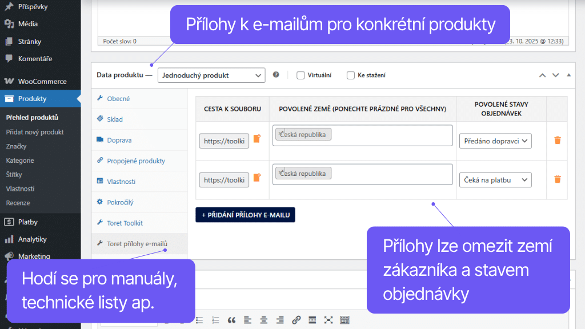This screenshot has height=329, width=585.
Task: Open the product data help question mark icon
Action: coord(277,75)
